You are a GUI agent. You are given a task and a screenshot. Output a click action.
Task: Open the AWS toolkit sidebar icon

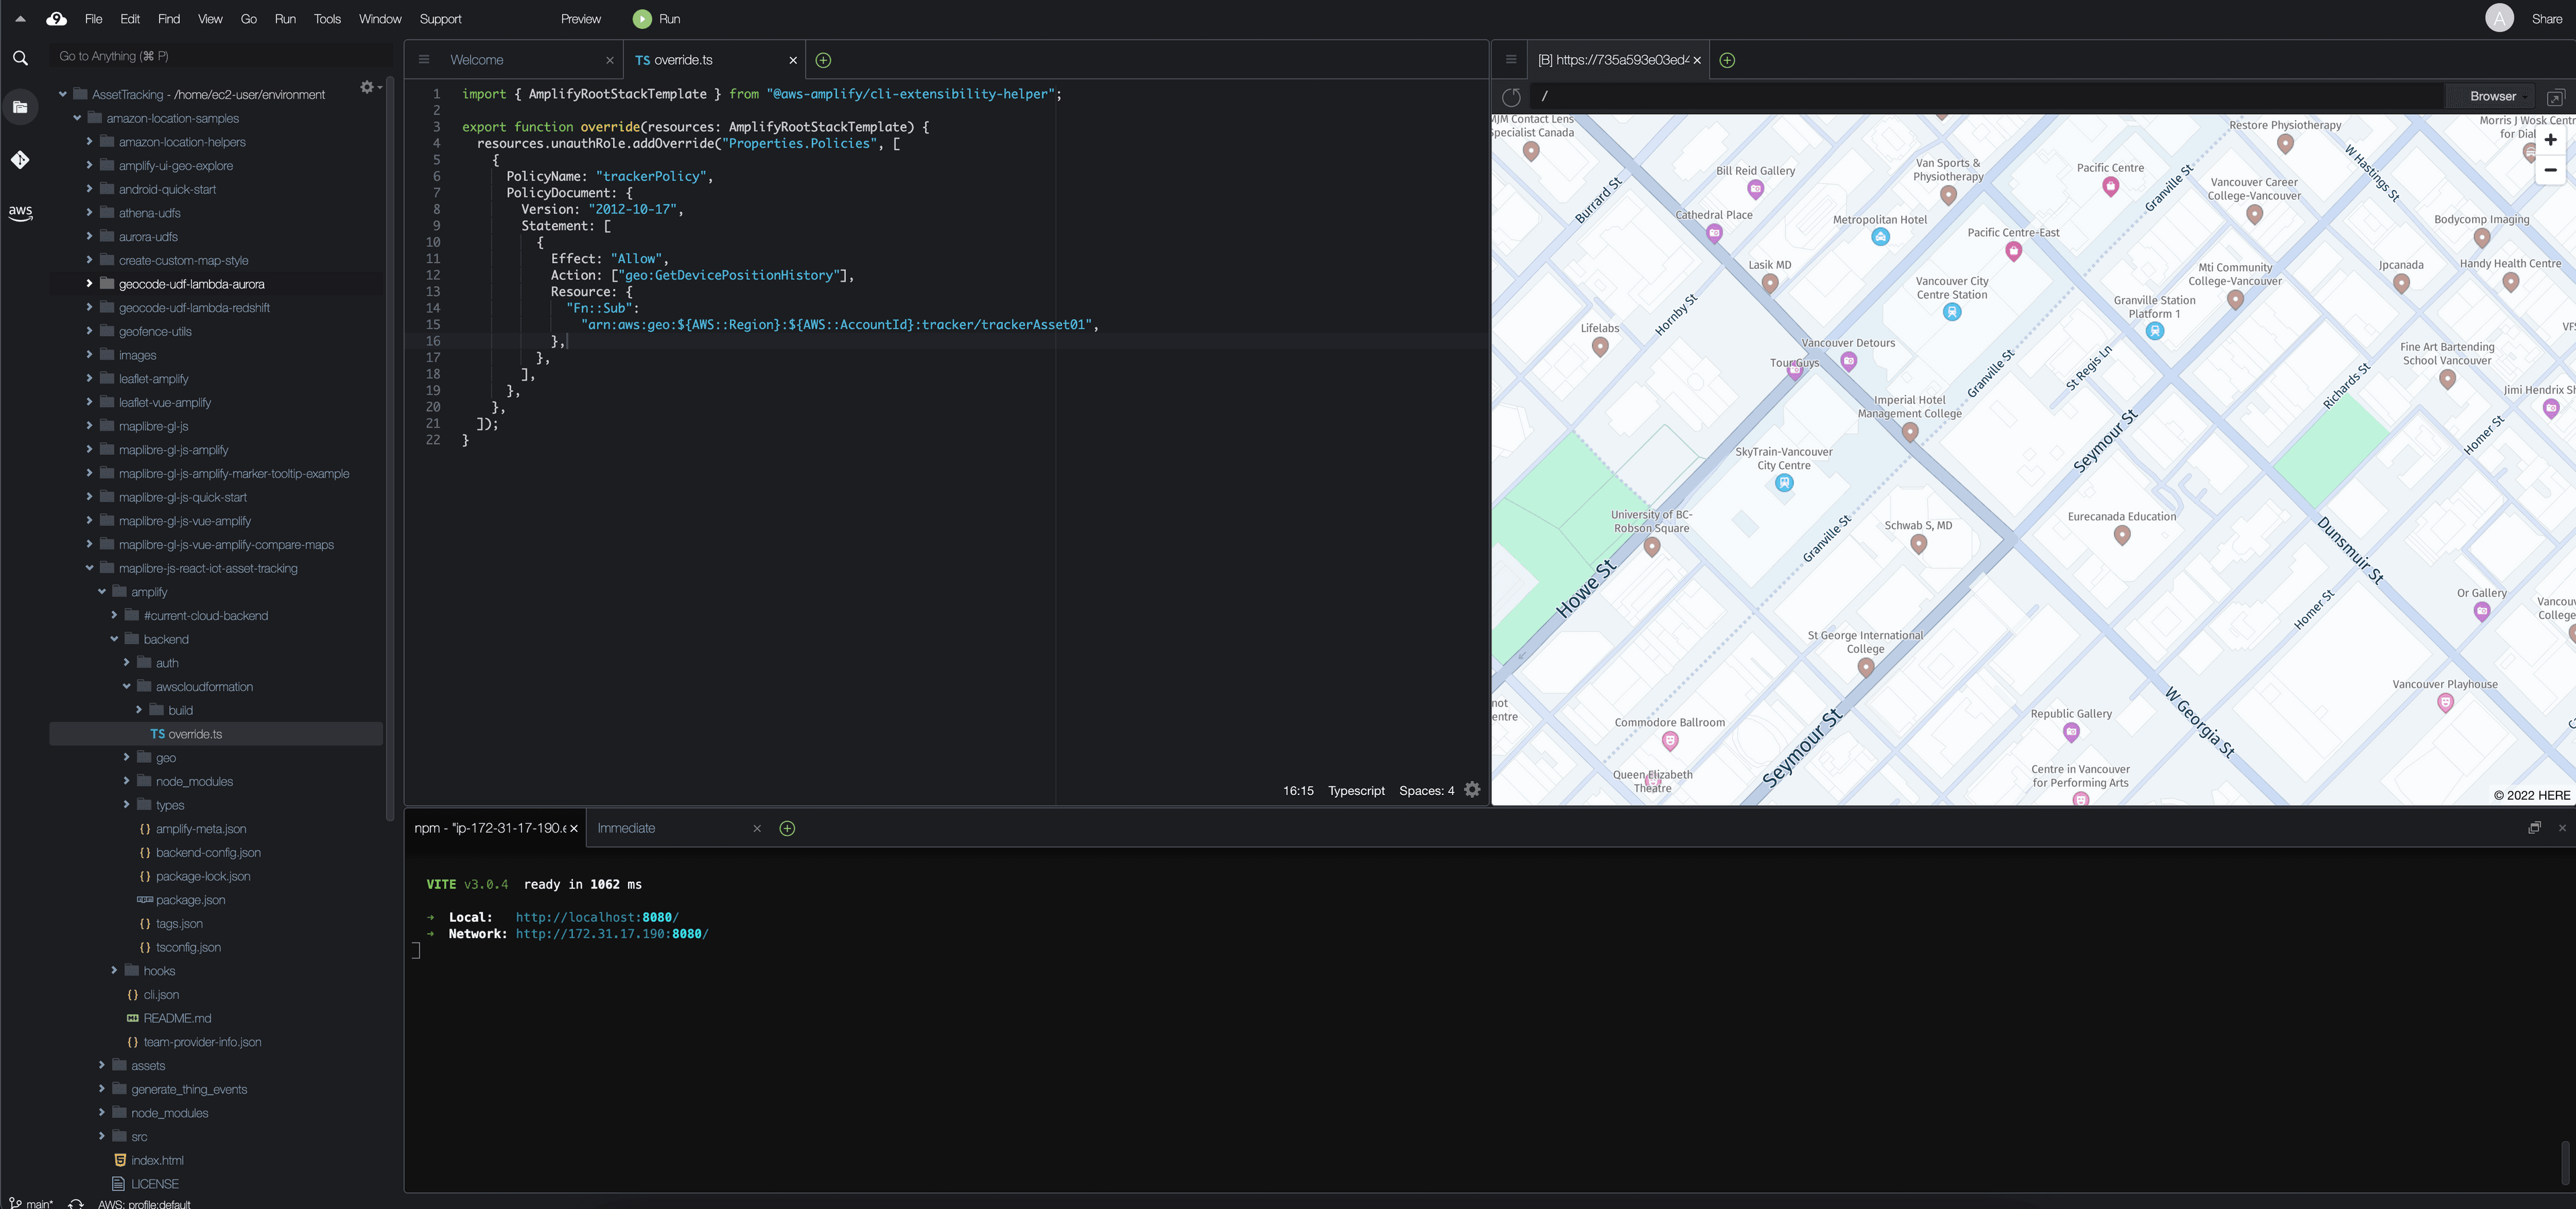(20, 213)
